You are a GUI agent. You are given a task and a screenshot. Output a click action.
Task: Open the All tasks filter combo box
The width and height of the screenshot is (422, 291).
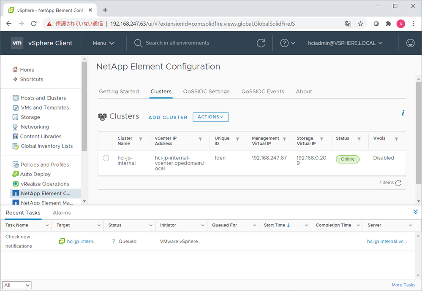point(16,286)
